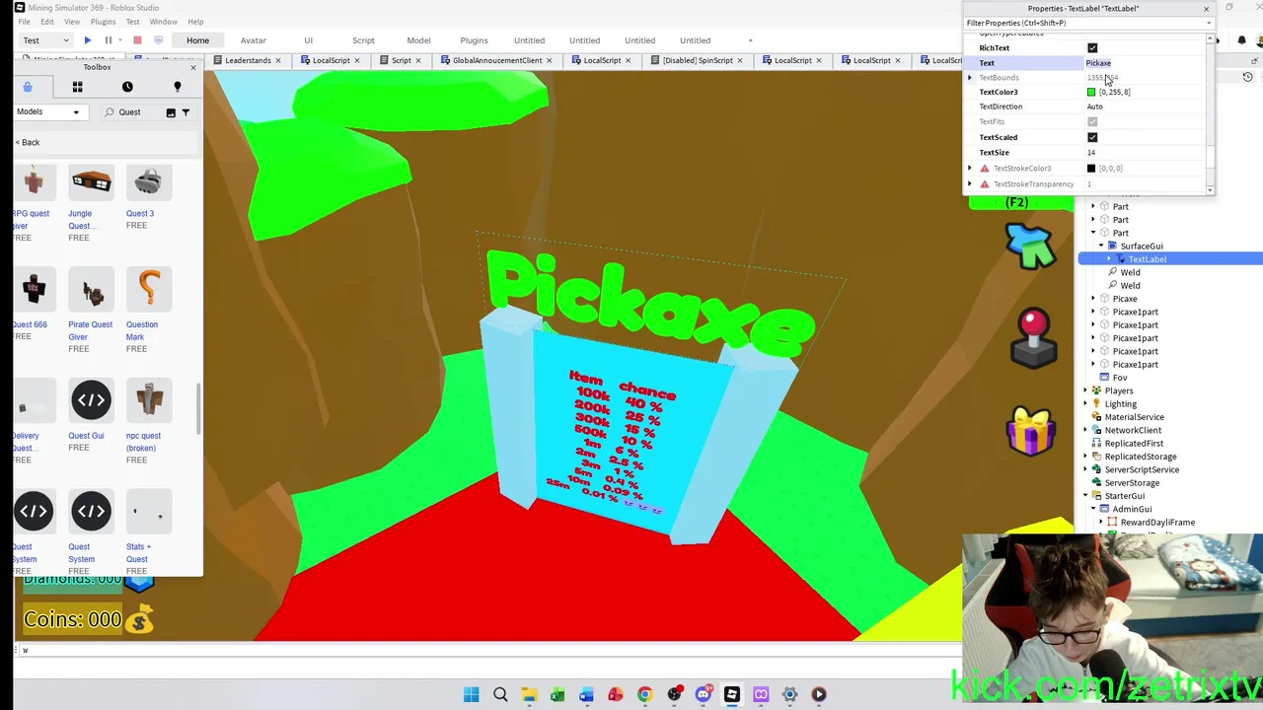1263x710 pixels.
Task: Select the Jungle Quest model thumbnail
Action: click(x=92, y=182)
